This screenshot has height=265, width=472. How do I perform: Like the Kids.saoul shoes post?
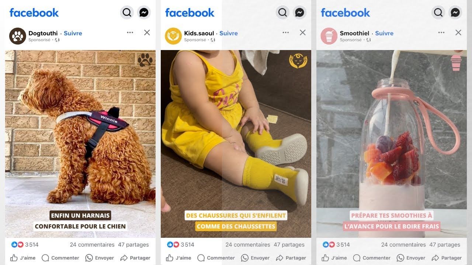178,258
